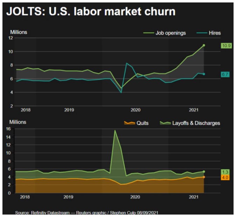Click the Millions label above top chart
Image resolution: width=236 pixels, height=217 pixels.
[x=18, y=32]
